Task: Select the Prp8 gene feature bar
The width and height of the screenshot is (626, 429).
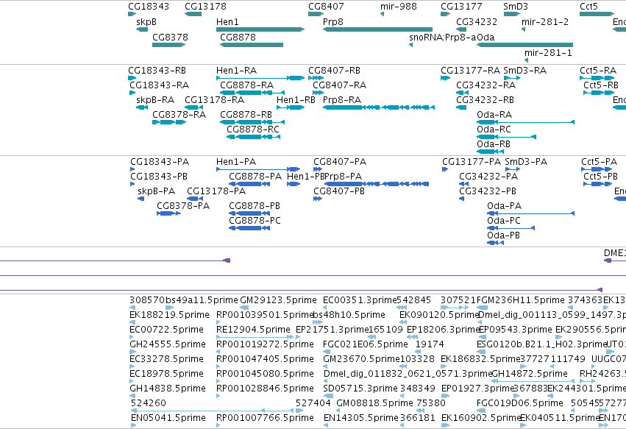Action: tap(377, 29)
